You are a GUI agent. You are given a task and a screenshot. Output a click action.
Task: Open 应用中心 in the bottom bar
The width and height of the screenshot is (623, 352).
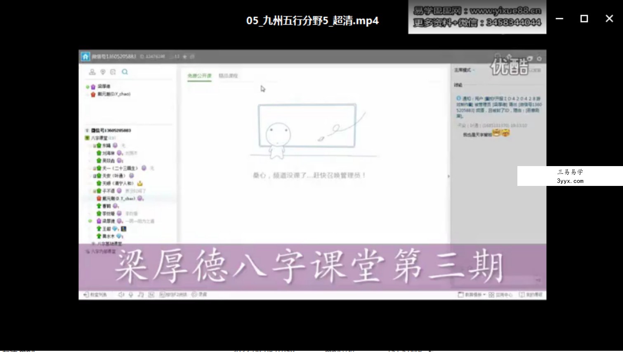(x=500, y=295)
